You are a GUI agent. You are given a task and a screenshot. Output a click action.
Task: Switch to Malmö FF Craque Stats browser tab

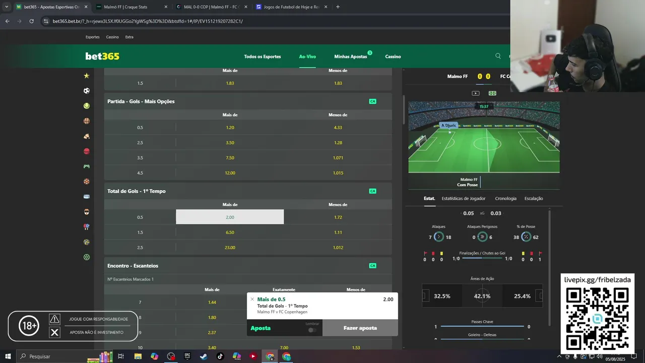[131, 7]
